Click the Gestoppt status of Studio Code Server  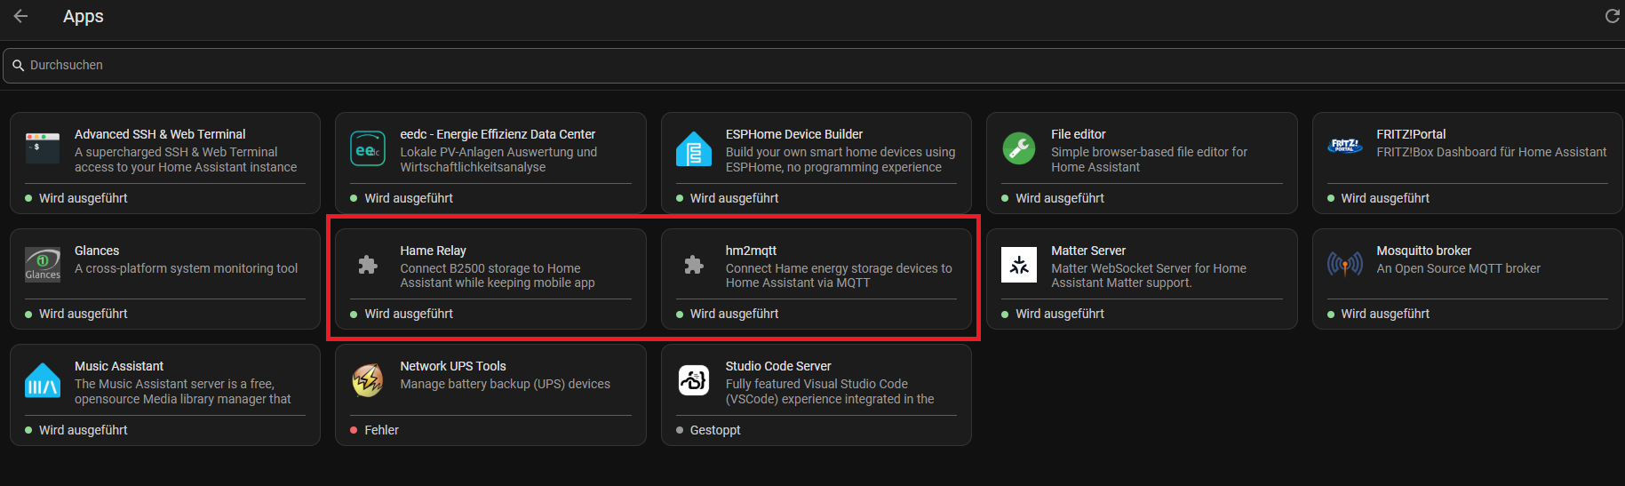(715, 430)
